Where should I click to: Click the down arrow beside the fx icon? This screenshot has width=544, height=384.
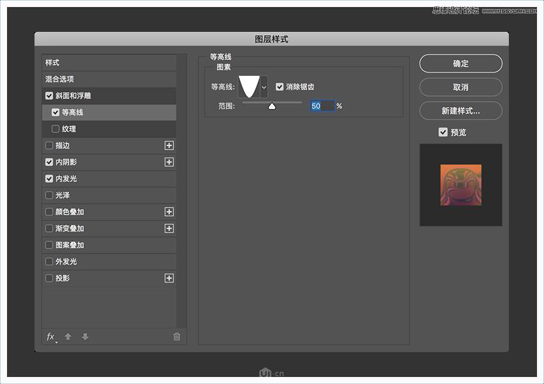[x=85, y=337]
